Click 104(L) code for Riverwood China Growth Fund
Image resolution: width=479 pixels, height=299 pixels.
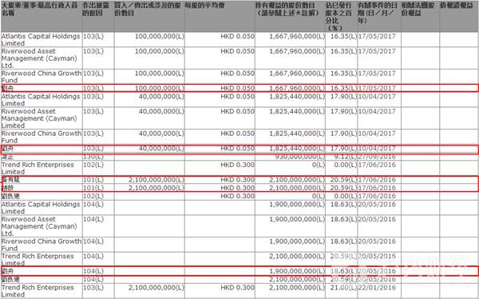point(93,241)
